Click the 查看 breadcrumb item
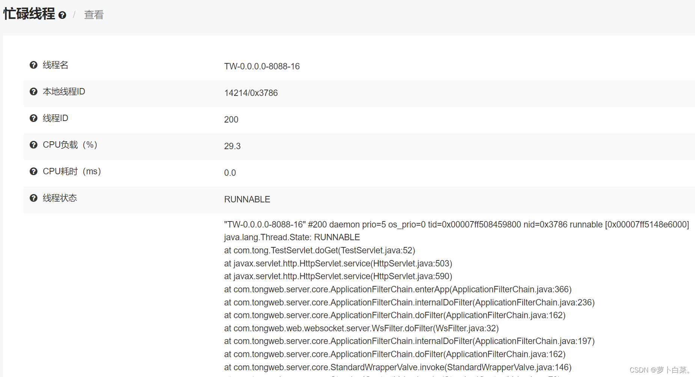 [x=94, y=15]
